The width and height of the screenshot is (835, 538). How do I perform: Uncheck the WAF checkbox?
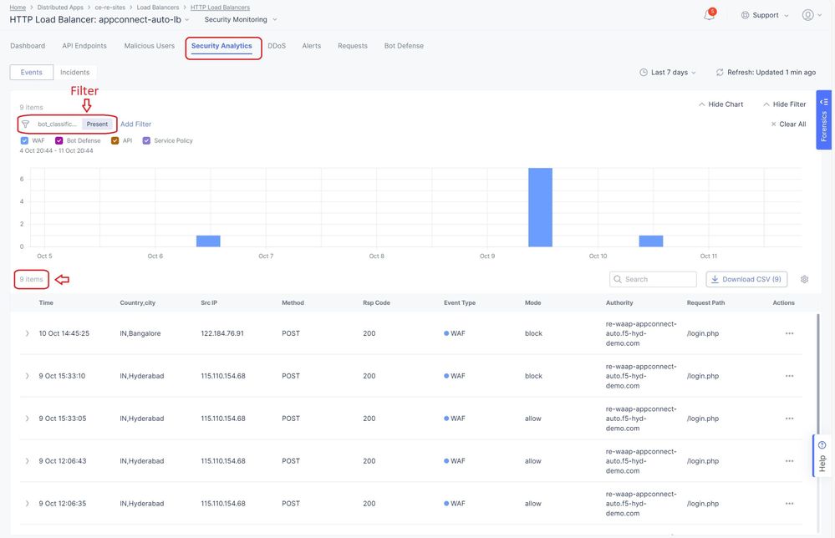coord(24,141)
